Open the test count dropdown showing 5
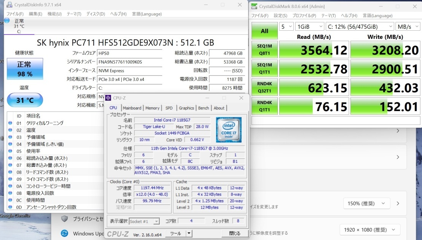Image resolution: width=422 pixels, height=240 pixels. pos(287,27)
